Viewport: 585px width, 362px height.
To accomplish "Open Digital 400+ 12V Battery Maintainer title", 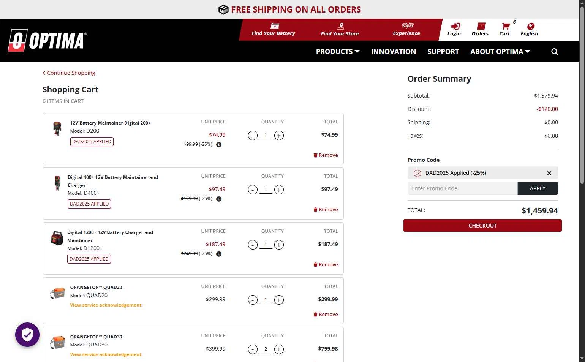I will tap(113, 181).
